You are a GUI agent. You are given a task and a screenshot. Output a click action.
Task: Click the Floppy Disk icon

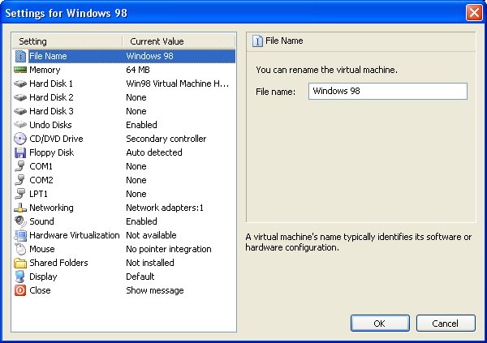point(20,152)
